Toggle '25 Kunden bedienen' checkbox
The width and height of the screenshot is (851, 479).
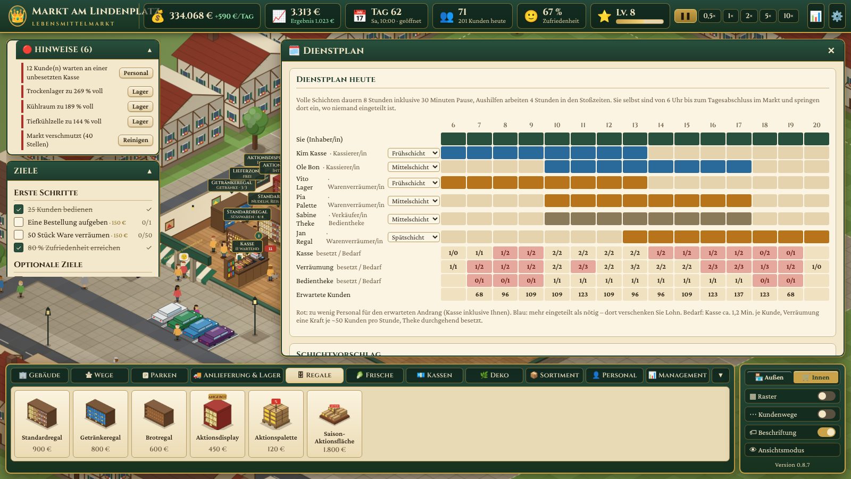19,209
